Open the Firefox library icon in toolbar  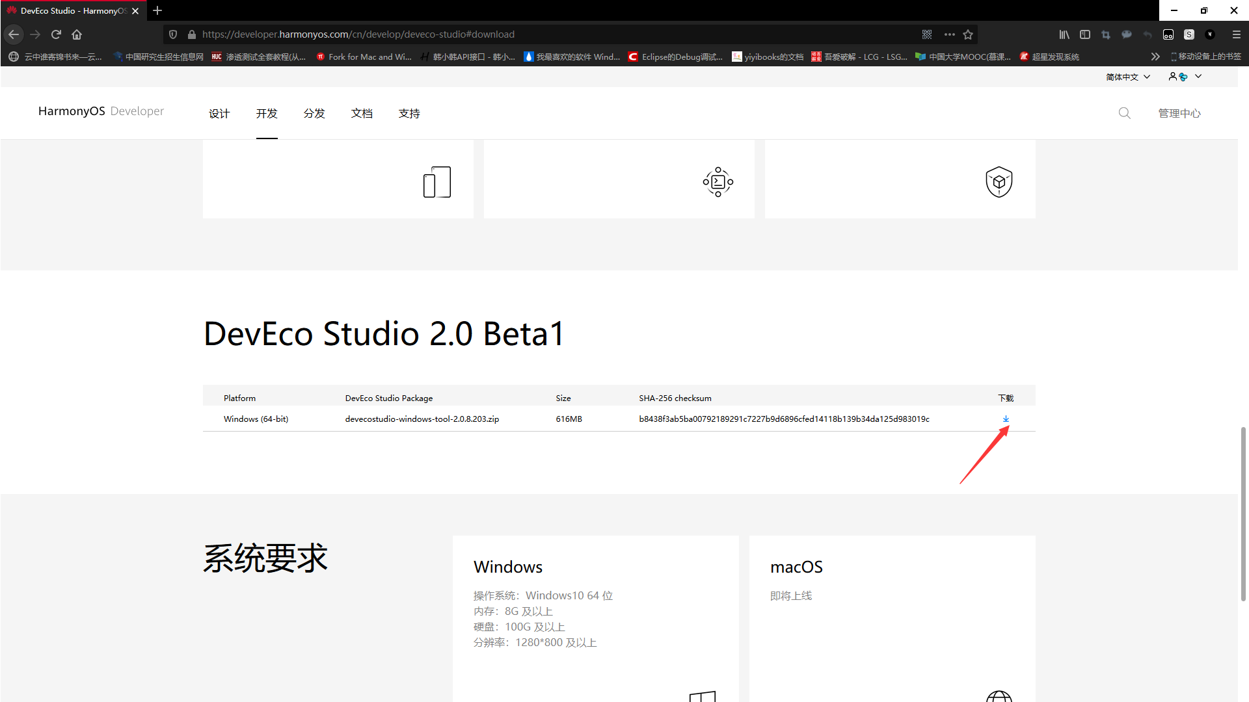(1064, 34)
